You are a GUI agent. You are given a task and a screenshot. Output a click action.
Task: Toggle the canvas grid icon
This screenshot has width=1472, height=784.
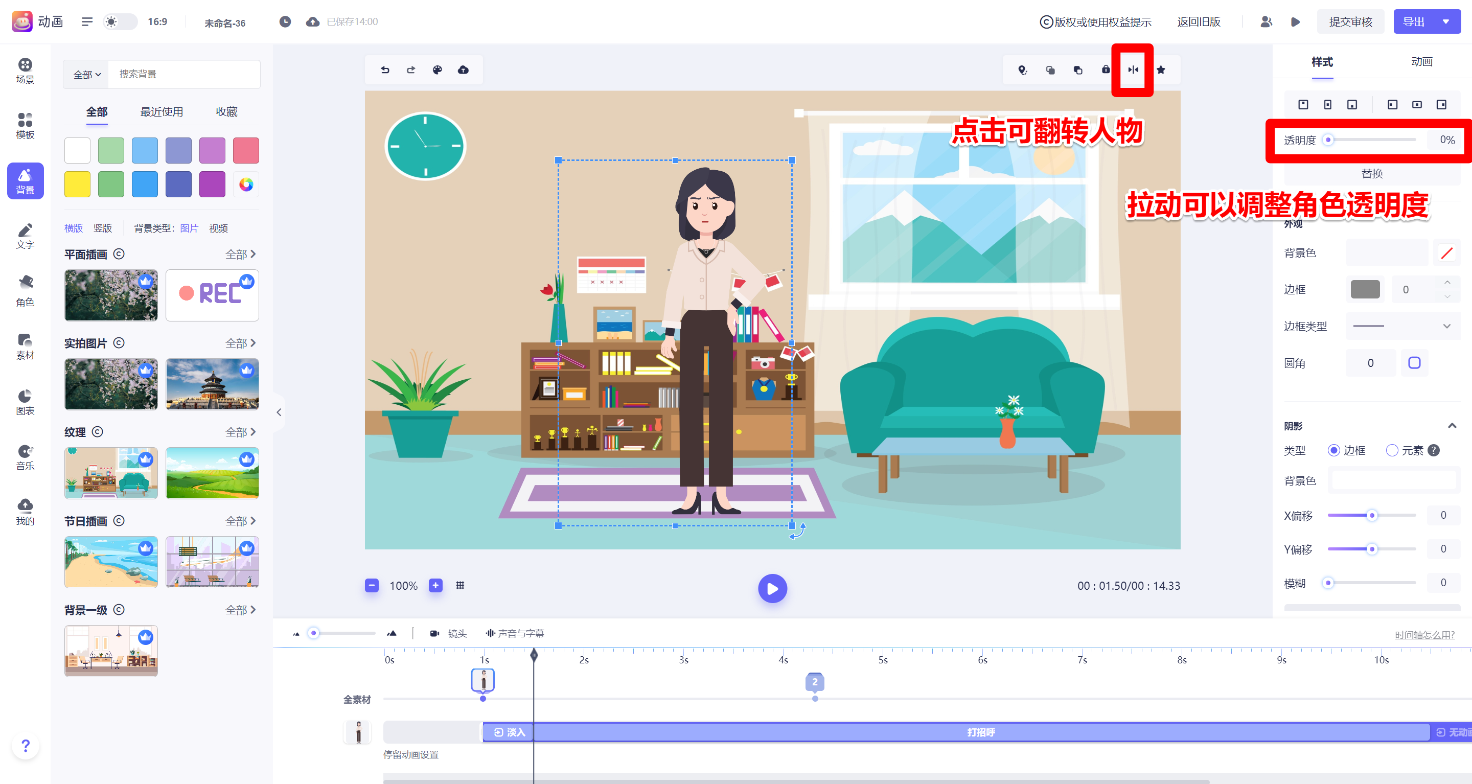[x=460, y=585]
